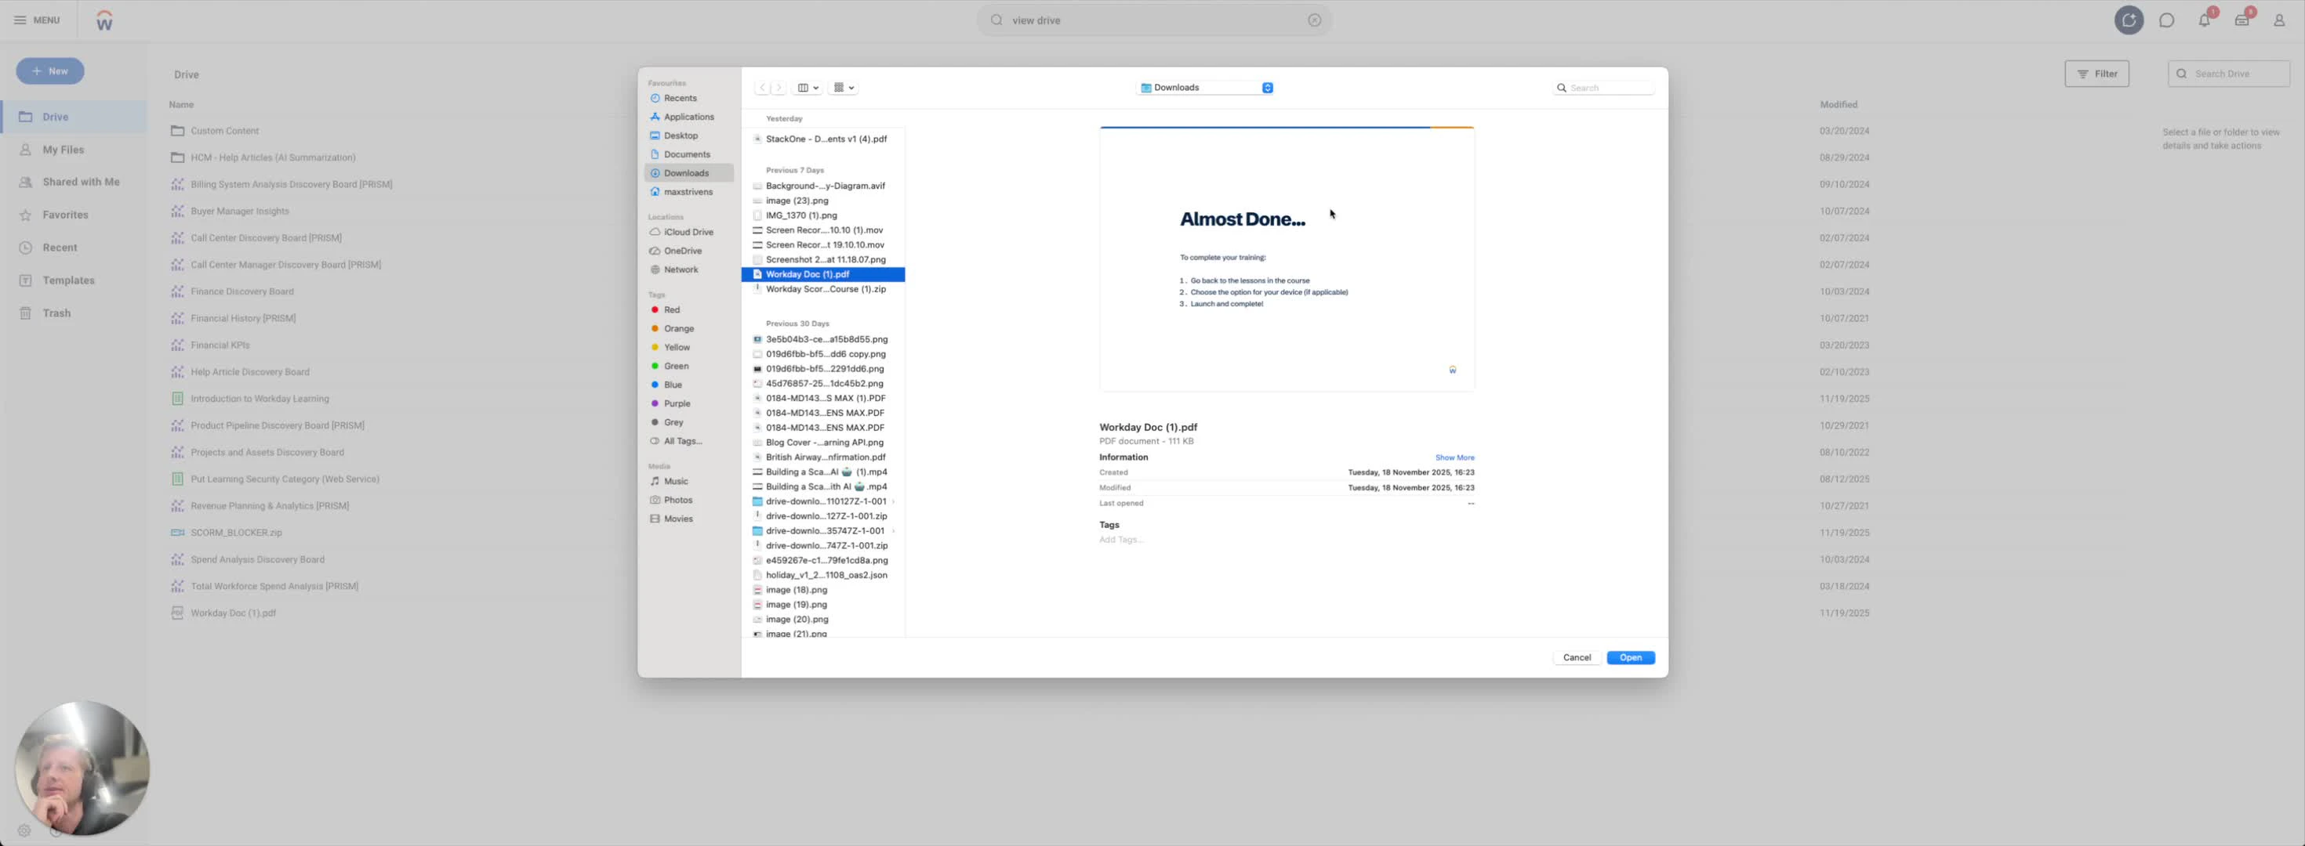Open the settings gear at bottom left
Viewport: 2305px width, 846px height.
tap(24, 831)
